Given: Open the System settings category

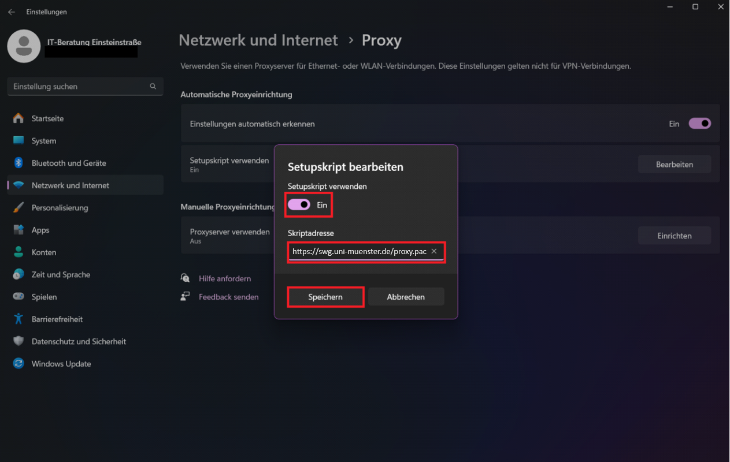Looking at the screenshot, I should point(44,141).
